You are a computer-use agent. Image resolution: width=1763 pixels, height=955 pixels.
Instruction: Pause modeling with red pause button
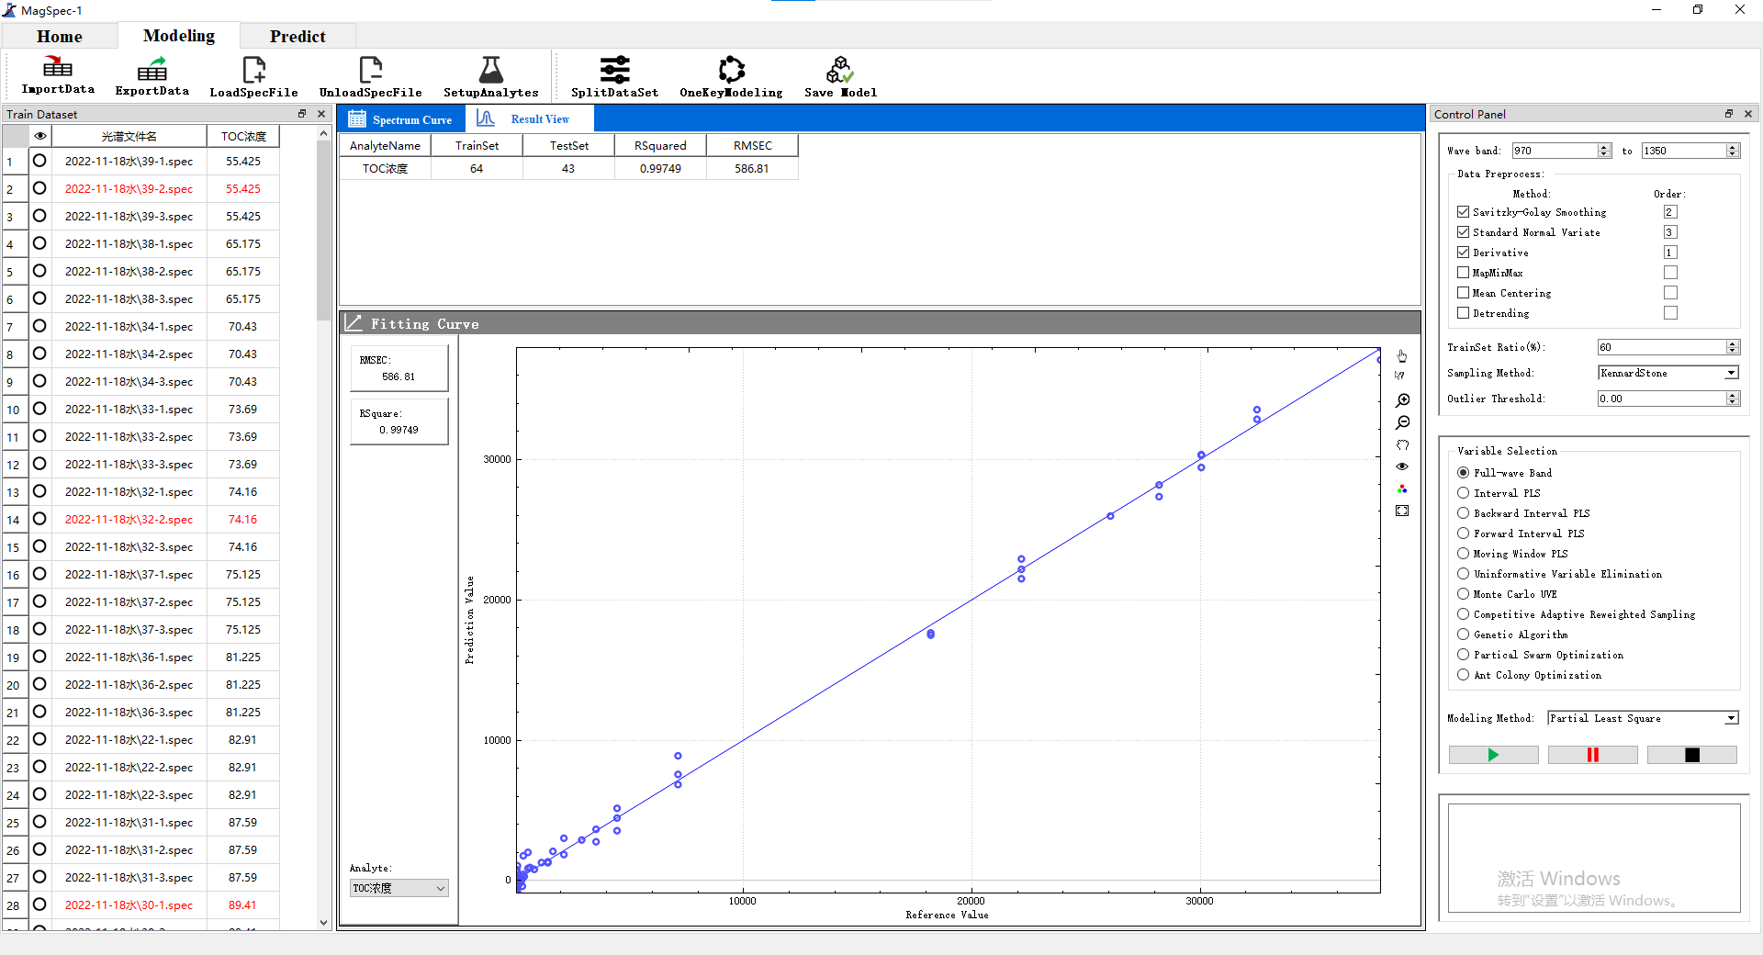pos(1592,755)
